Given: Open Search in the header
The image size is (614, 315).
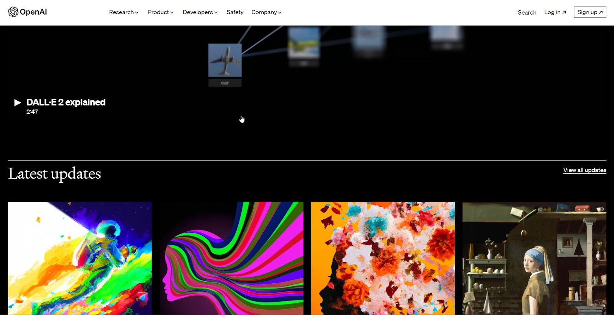Looking at the screenshot, I should tap(527, 12).
